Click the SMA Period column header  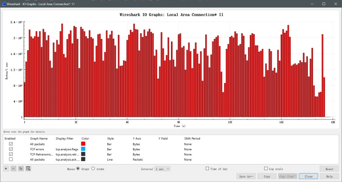192,138
